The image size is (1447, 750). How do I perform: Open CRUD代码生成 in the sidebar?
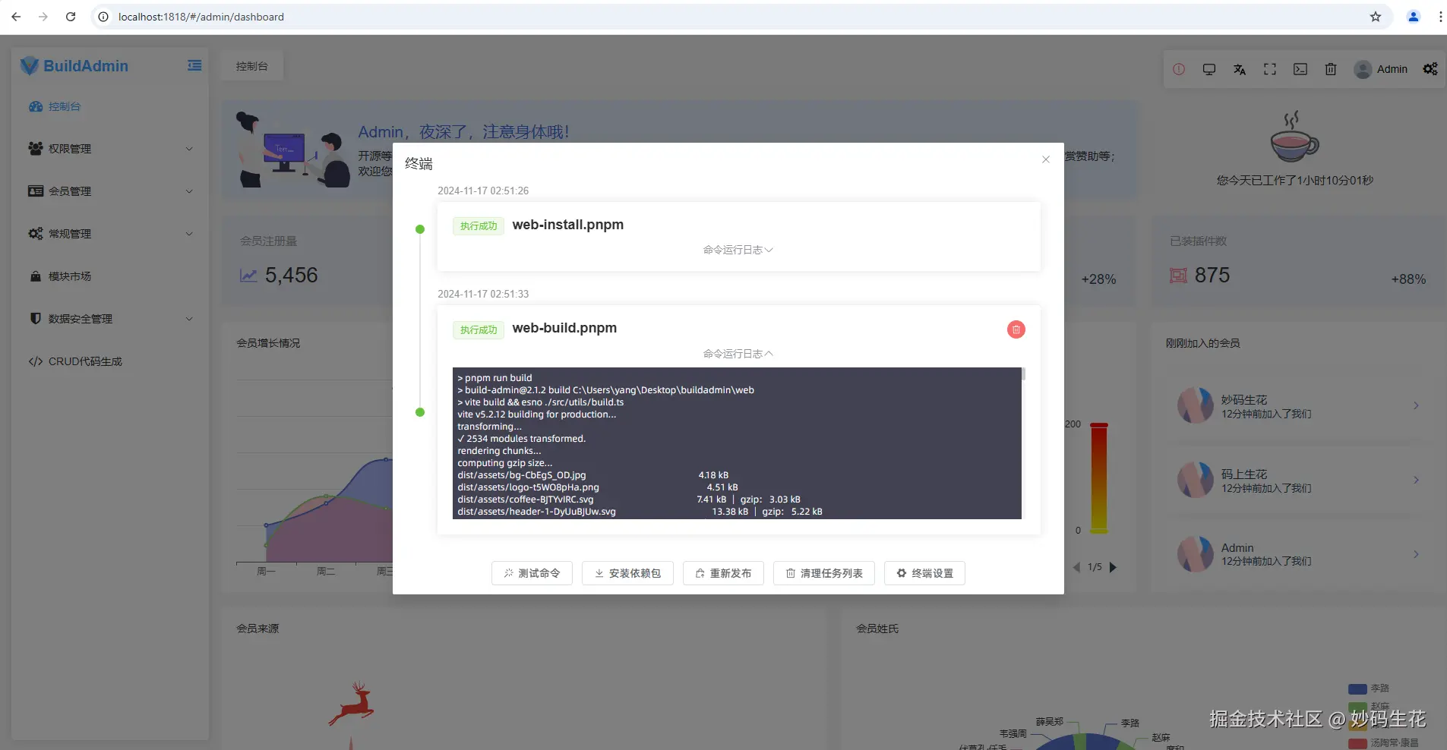[x=110, y=361]
